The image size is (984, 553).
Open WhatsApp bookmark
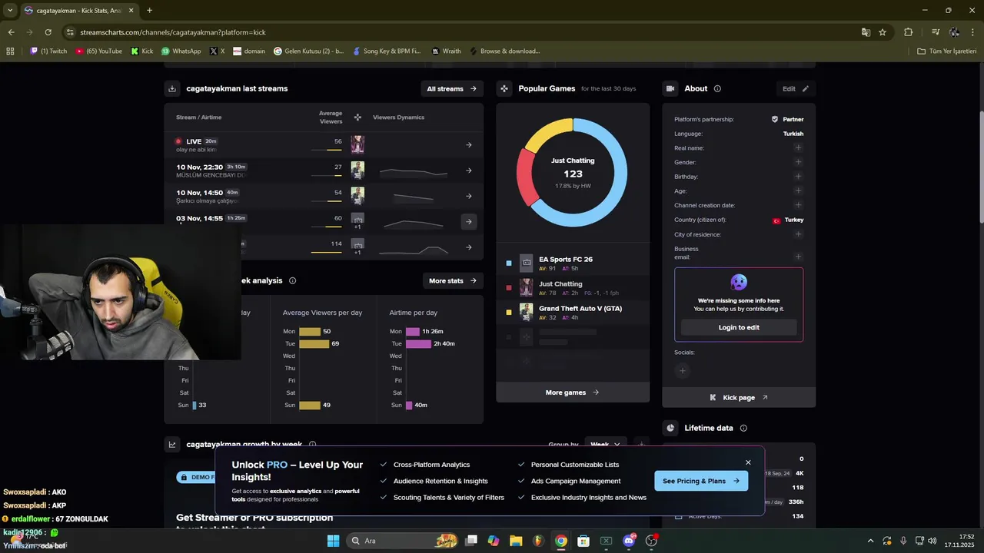point(181,51)
